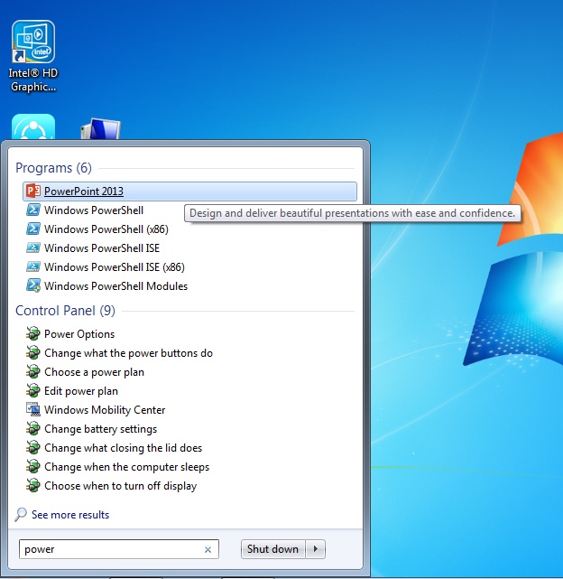This screenshot has height=579, width=563.
Task: Click icon beside Change battery settings
Action: pyautogui.click(x=33, y=429)
